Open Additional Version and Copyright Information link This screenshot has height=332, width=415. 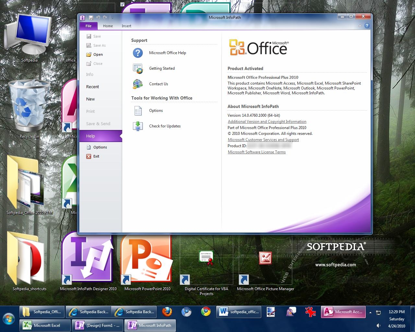267,122
